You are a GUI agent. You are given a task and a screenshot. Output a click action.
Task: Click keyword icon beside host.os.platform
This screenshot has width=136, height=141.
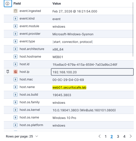point(16,125)
